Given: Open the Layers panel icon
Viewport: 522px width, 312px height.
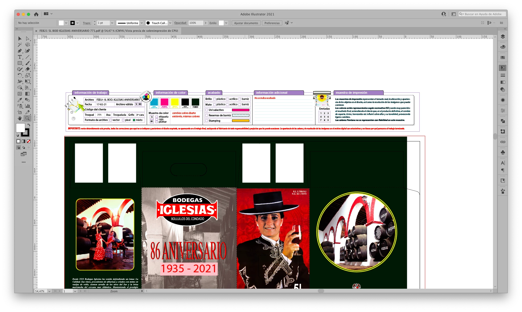Looking at the screenshot, I should 503,37.
